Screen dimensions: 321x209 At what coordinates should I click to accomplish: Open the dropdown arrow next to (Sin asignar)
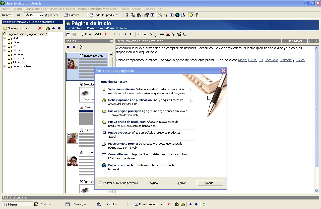(x=309, y=41)
